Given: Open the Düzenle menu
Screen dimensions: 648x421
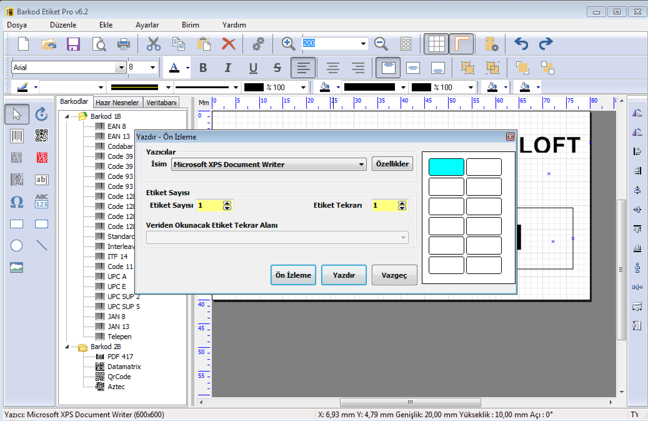Looking at the screenshot, I should 63,25.
